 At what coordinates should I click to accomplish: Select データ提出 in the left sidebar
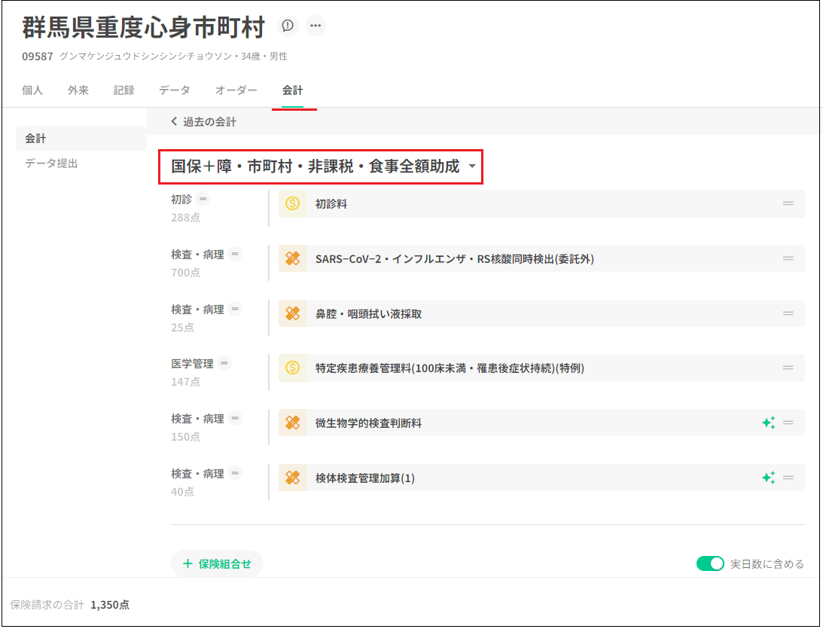(51, 163)
